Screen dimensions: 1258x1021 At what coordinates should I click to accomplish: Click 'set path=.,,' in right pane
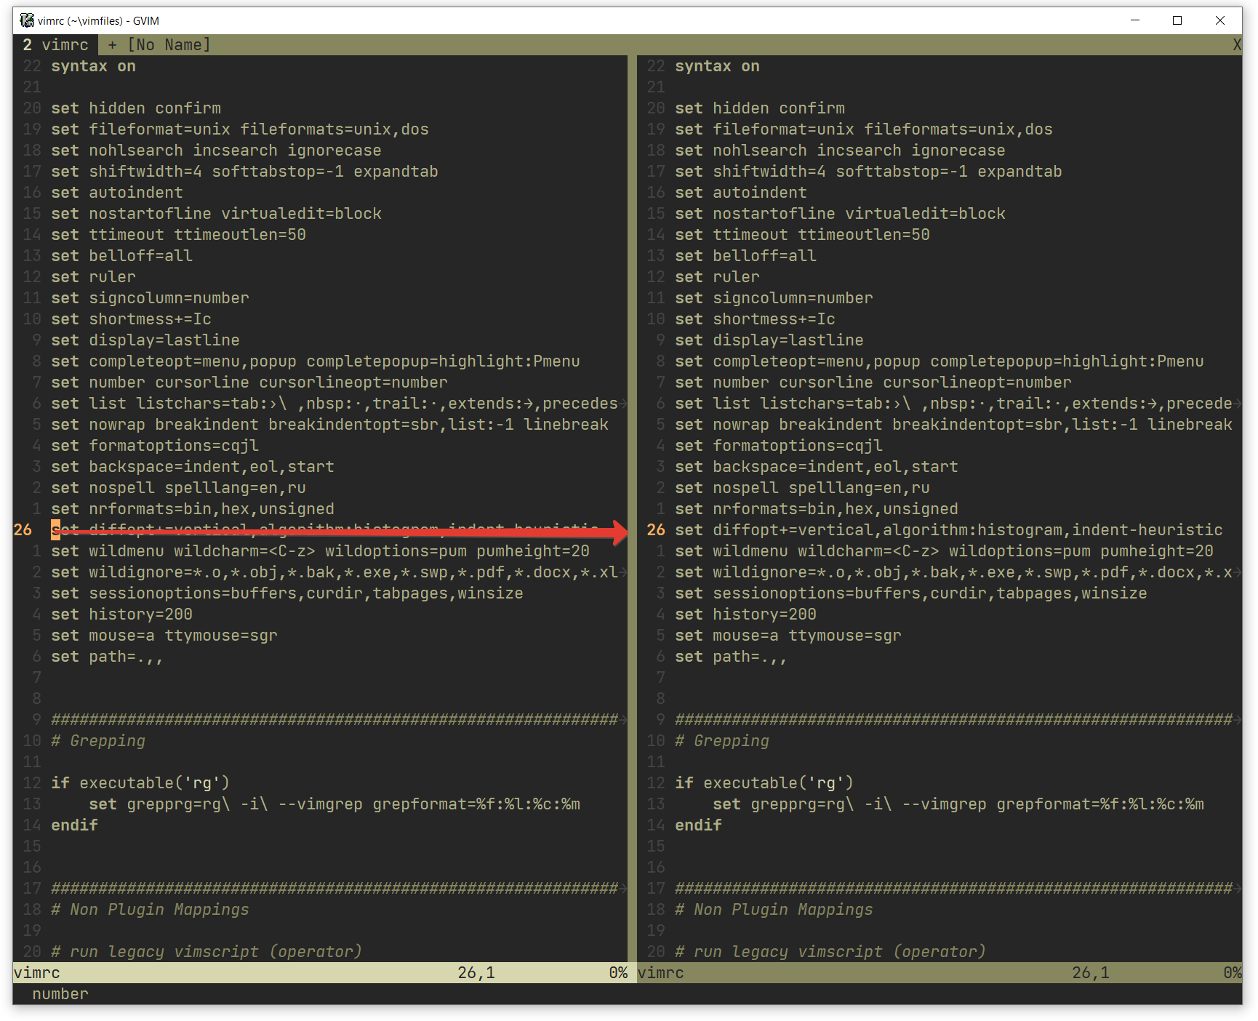[x=731, y=657]
